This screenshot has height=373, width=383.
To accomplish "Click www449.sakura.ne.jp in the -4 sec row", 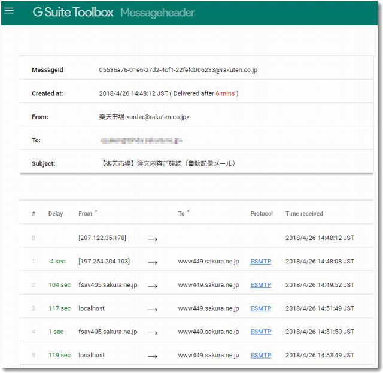I will (x=208, y=261).
